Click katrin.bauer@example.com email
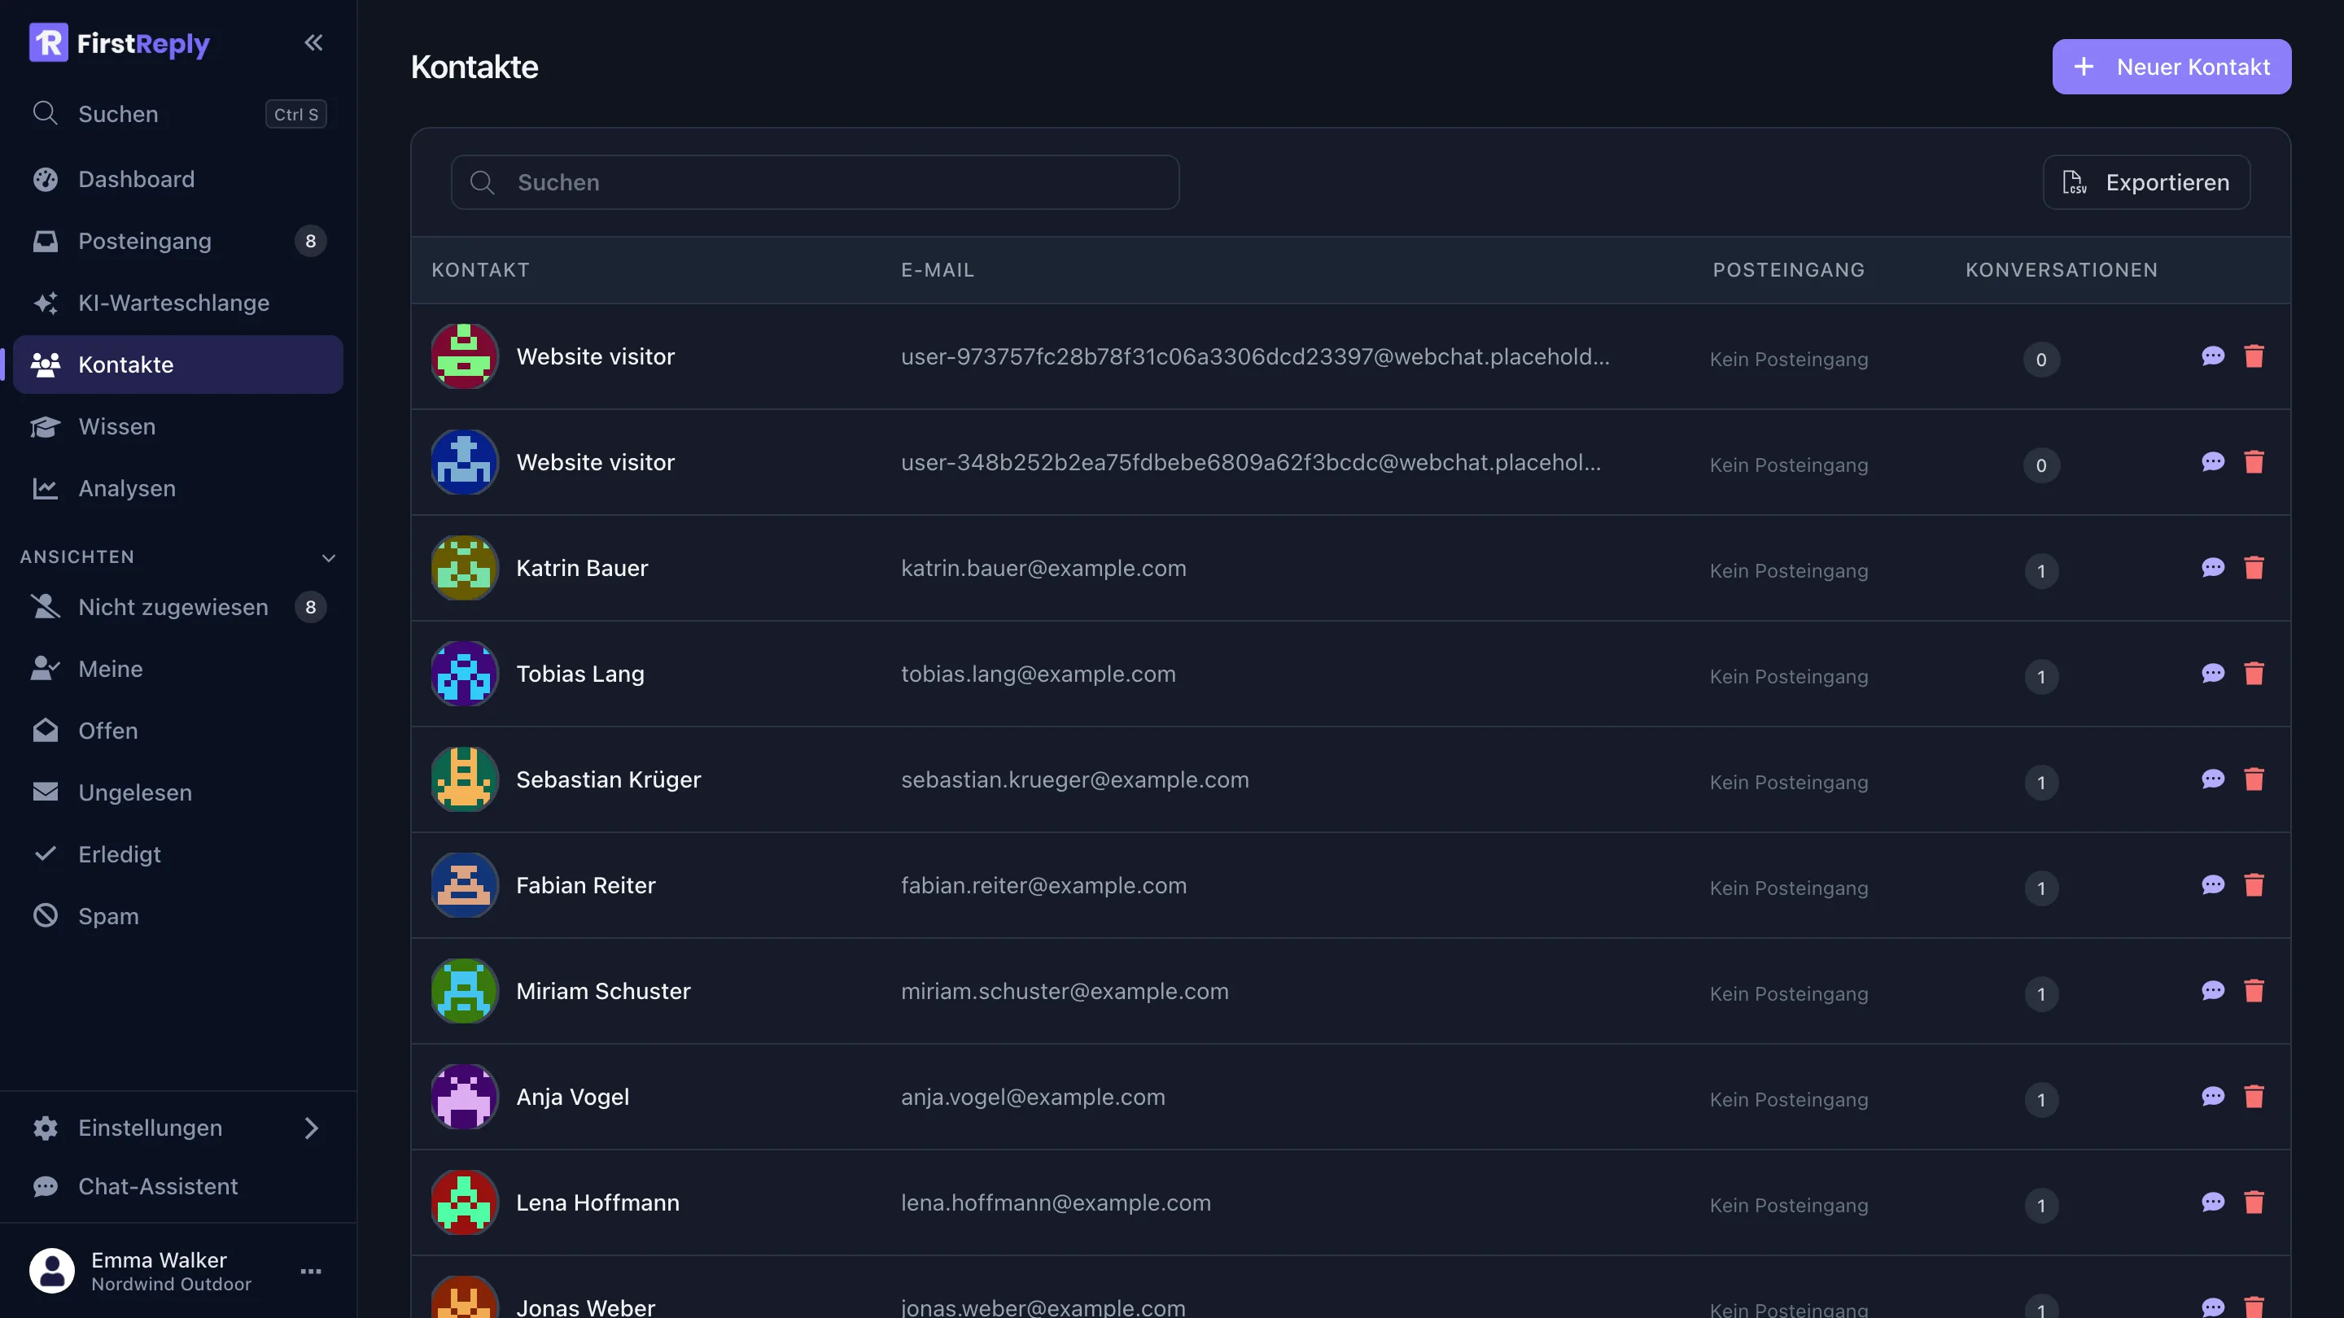This screenshot has height=1318, width=2344. [x=1043, y=569]
